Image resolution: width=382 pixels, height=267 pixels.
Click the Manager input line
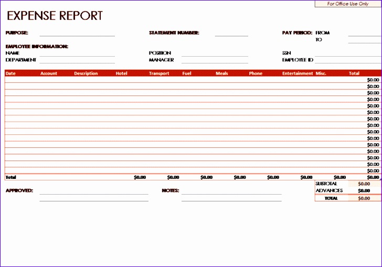[215, 60]
